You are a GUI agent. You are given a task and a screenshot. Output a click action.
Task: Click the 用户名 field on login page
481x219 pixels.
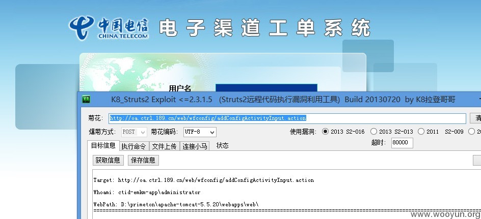point(266,88)
